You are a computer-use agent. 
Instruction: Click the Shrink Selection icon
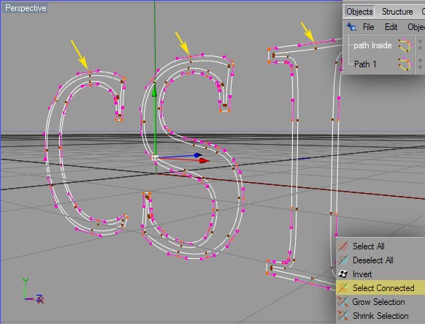(343, 315)
